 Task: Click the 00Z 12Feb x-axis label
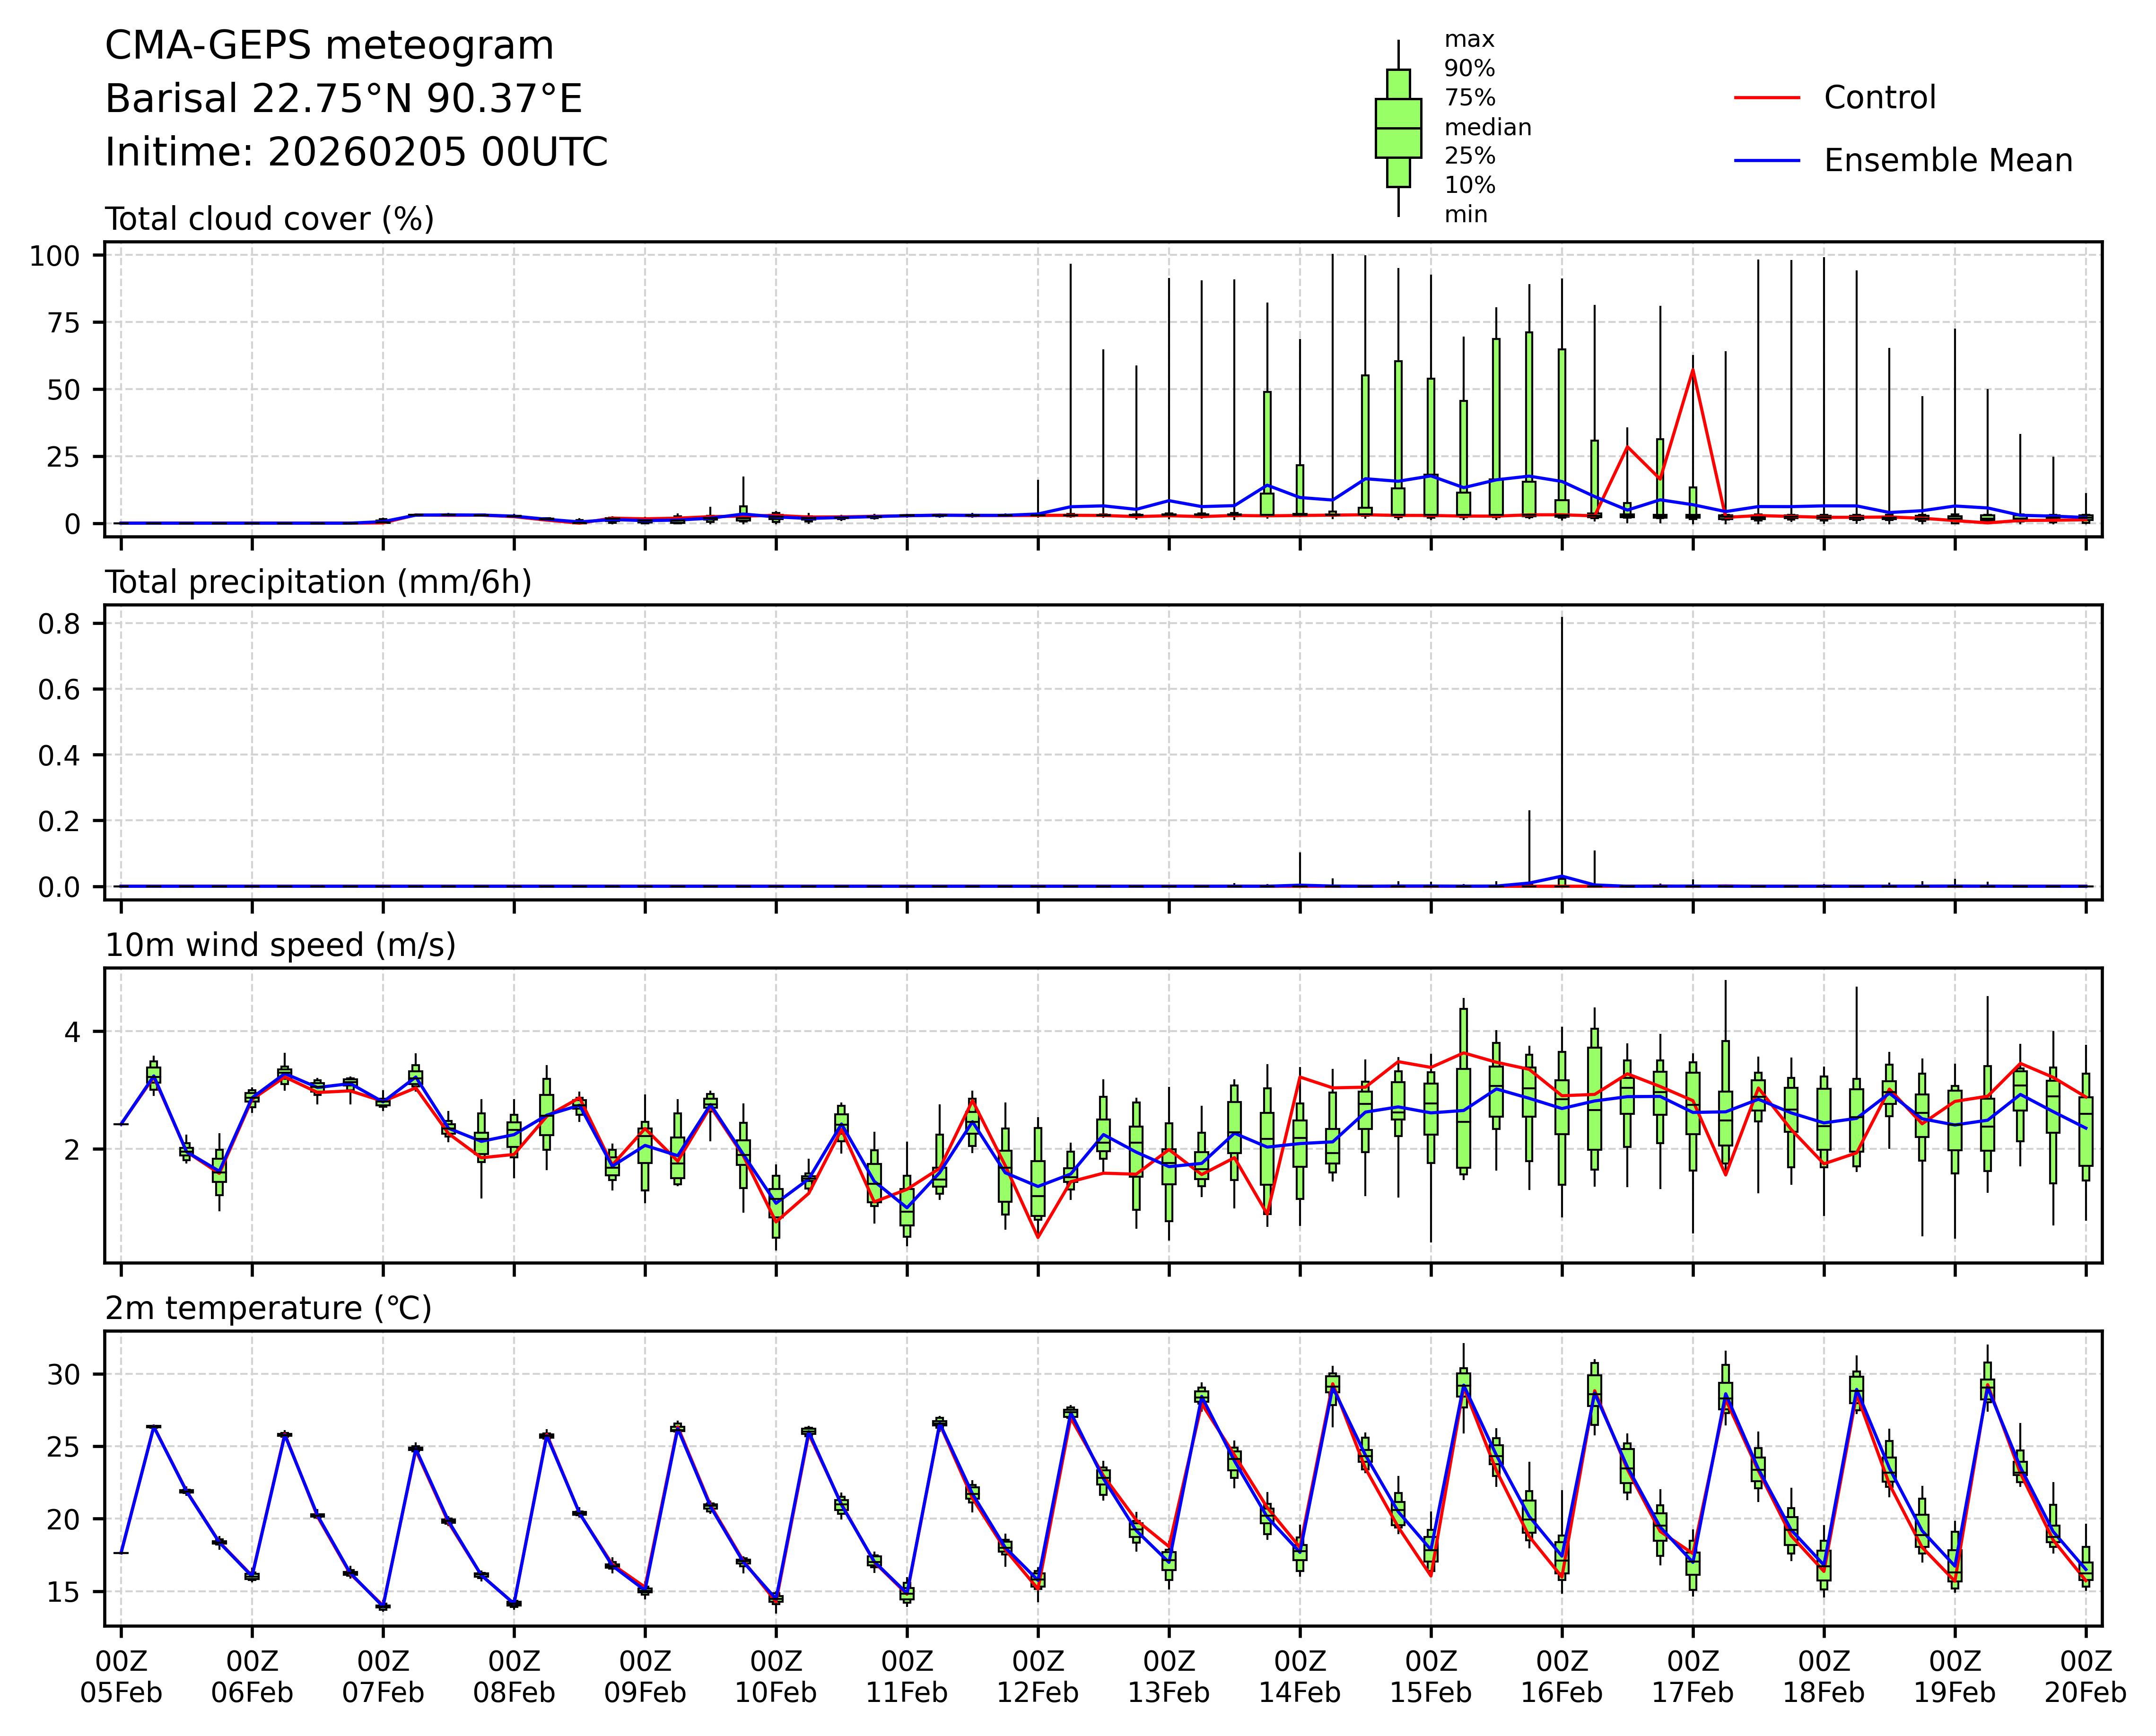(x=1038, y=1677)
